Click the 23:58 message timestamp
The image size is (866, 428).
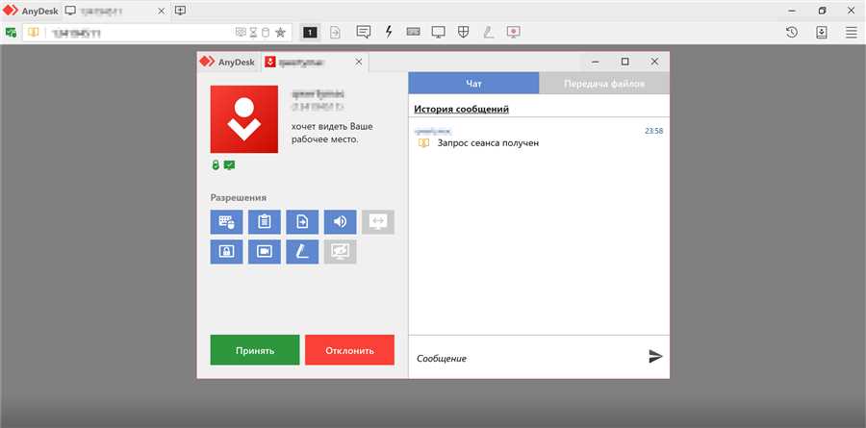(654, 131)
